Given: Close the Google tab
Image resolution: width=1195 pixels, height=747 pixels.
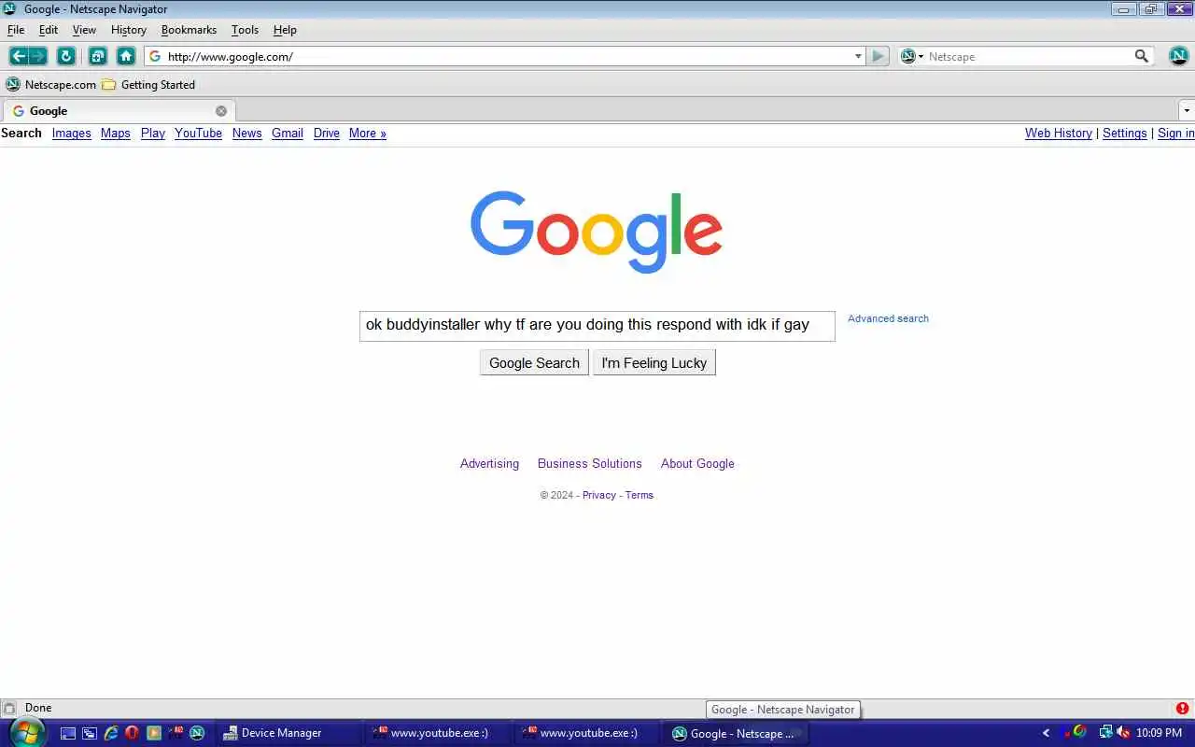Looking at the screenshot, I should click(221, 110).
